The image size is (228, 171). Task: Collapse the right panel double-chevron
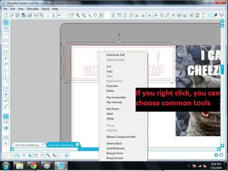pyautogui.click(x=222, y=21)
